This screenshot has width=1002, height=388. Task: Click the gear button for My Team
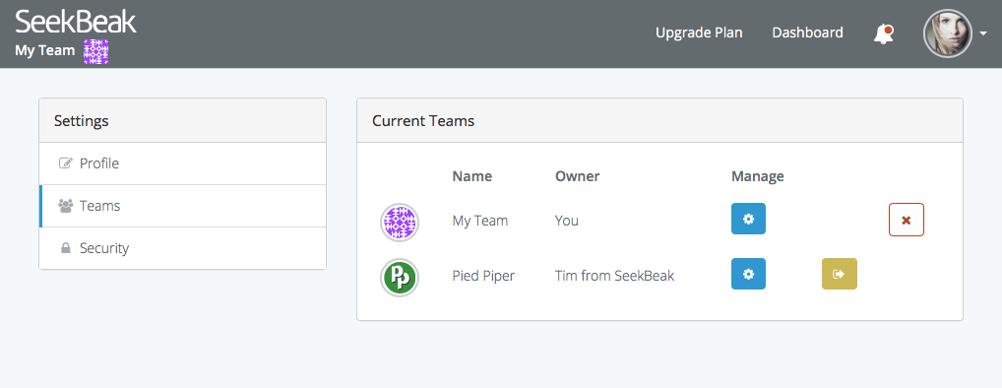point(748,220)
